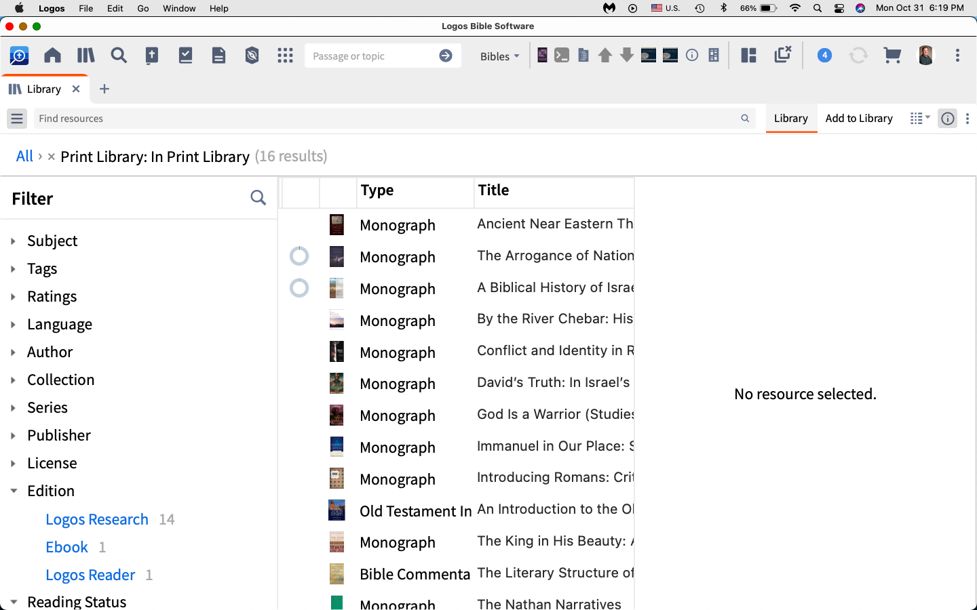The width and height of the screenshot is (977, 610).
Task: Expand the Language filter
Action: coord(13,325)
